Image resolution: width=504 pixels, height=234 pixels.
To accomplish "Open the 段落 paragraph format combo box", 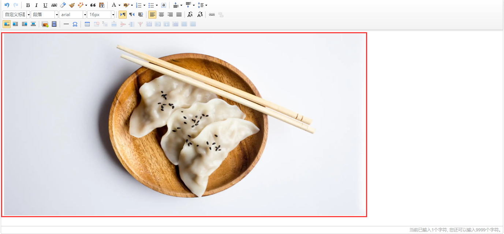I will 45,15.
